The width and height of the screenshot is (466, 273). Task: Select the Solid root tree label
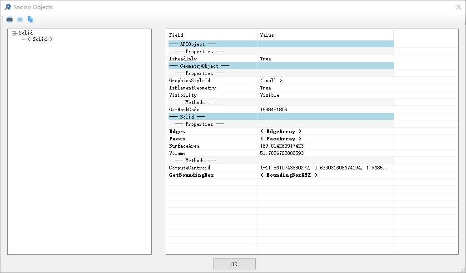tap(25, 33)
